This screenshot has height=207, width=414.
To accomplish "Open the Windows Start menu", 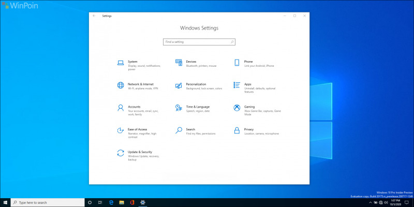I will pos(5,202).
